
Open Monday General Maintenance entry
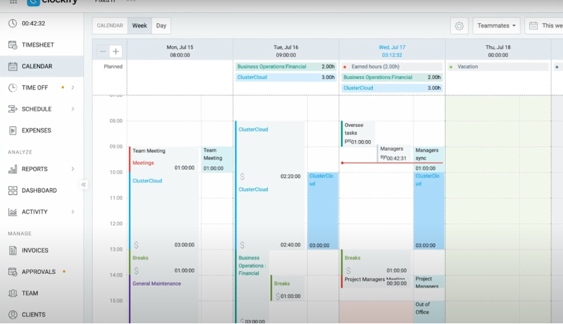163,299
